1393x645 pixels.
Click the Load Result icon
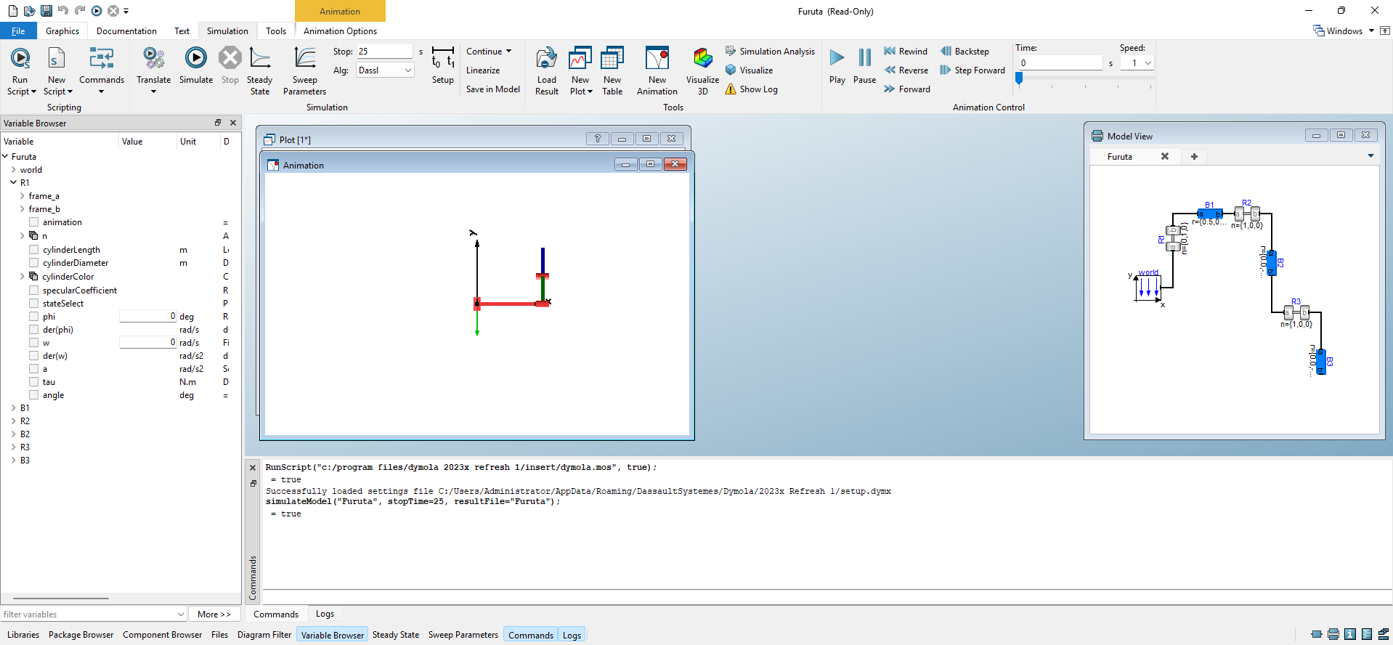click(546, 58)
